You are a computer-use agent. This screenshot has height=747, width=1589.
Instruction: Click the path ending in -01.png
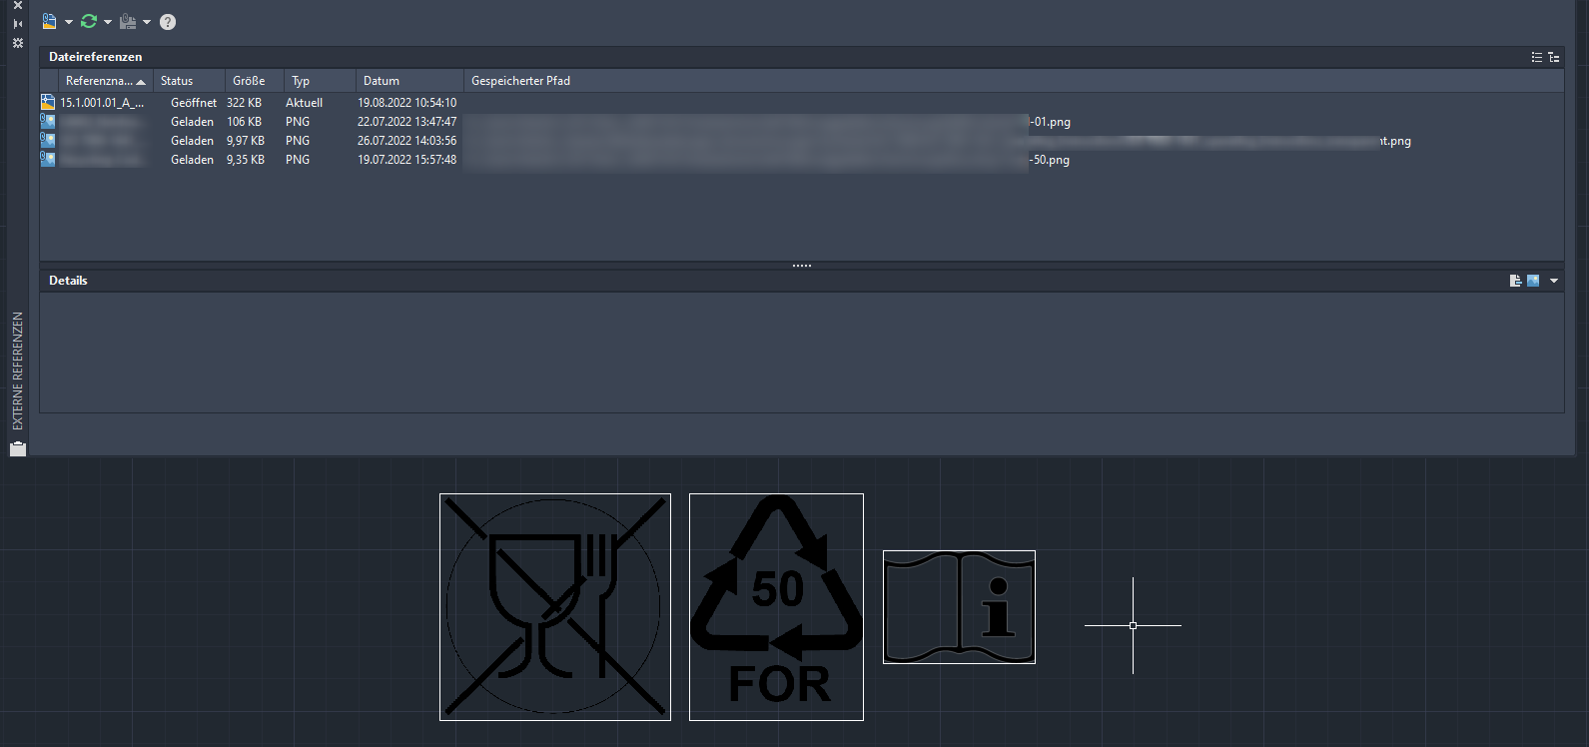click(767, 122)
